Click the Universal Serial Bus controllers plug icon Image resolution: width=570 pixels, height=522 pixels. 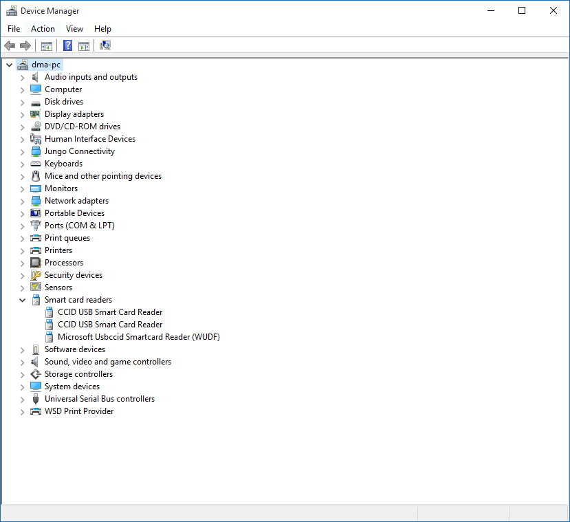click(36, 399)
